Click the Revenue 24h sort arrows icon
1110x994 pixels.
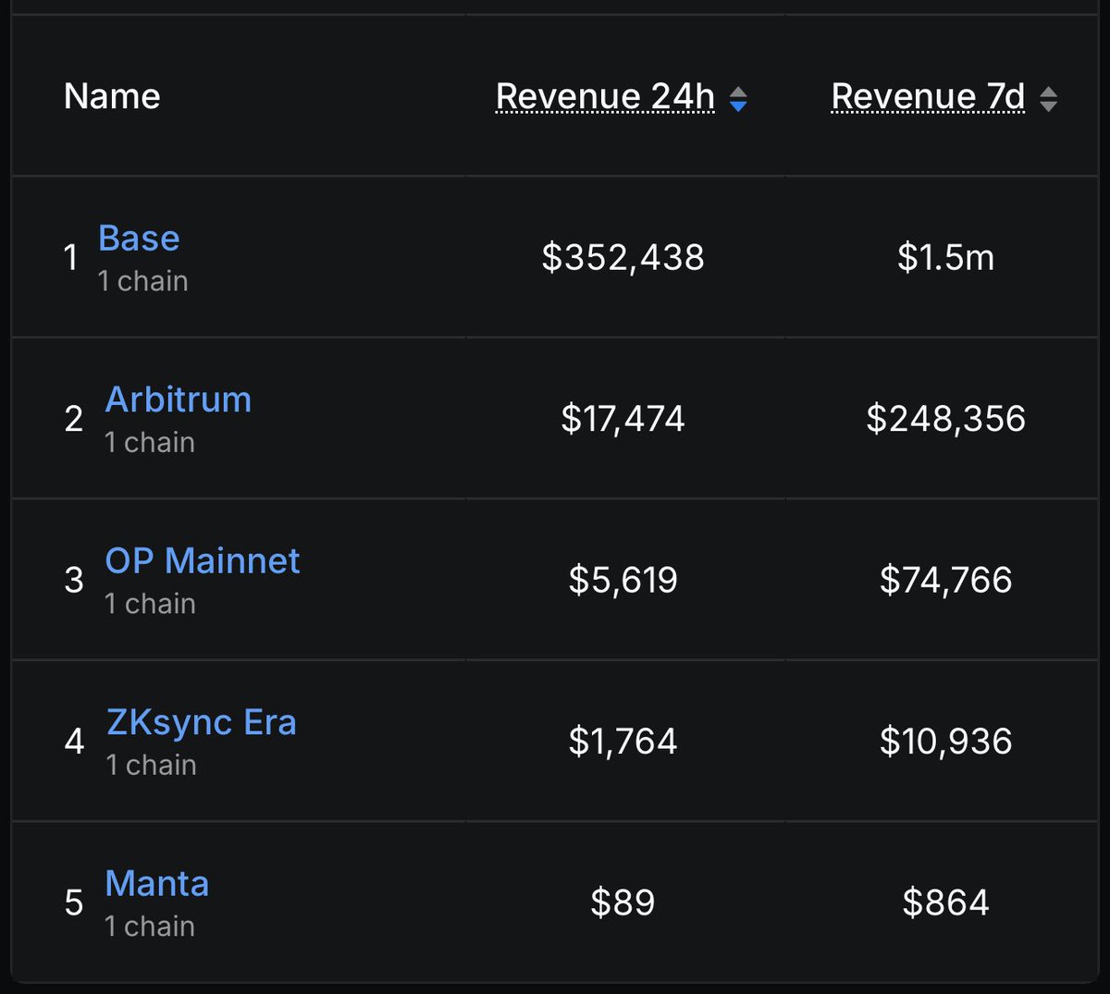738,99
